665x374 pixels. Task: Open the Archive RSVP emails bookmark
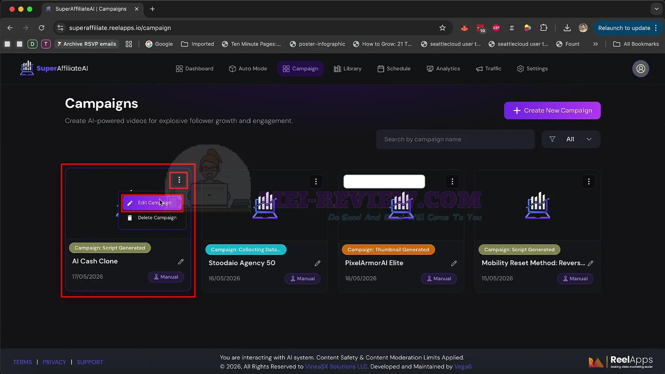87,44
